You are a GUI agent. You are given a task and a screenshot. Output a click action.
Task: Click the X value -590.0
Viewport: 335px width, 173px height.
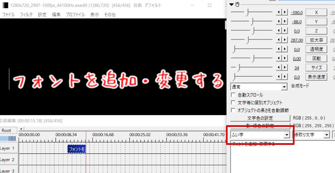[x=296, y=12]
